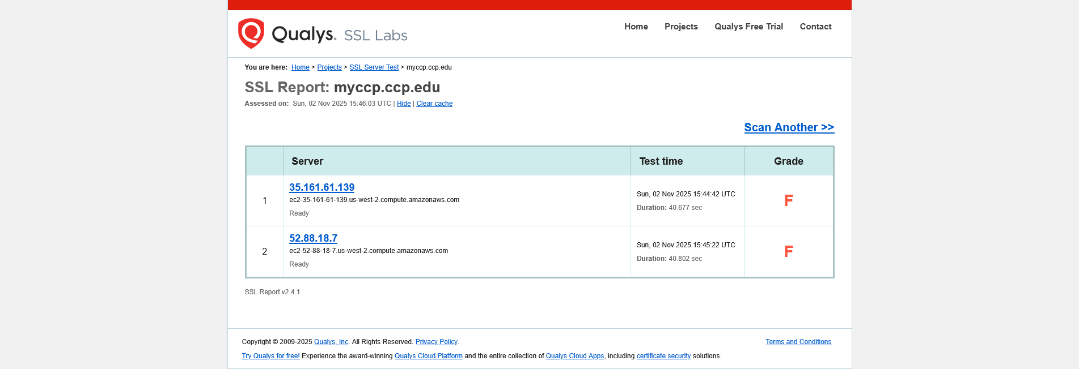The height and width of the screenshot is (369, 1079).
Task: Open the Projects navigation menu item
Action: pos(681,27)
